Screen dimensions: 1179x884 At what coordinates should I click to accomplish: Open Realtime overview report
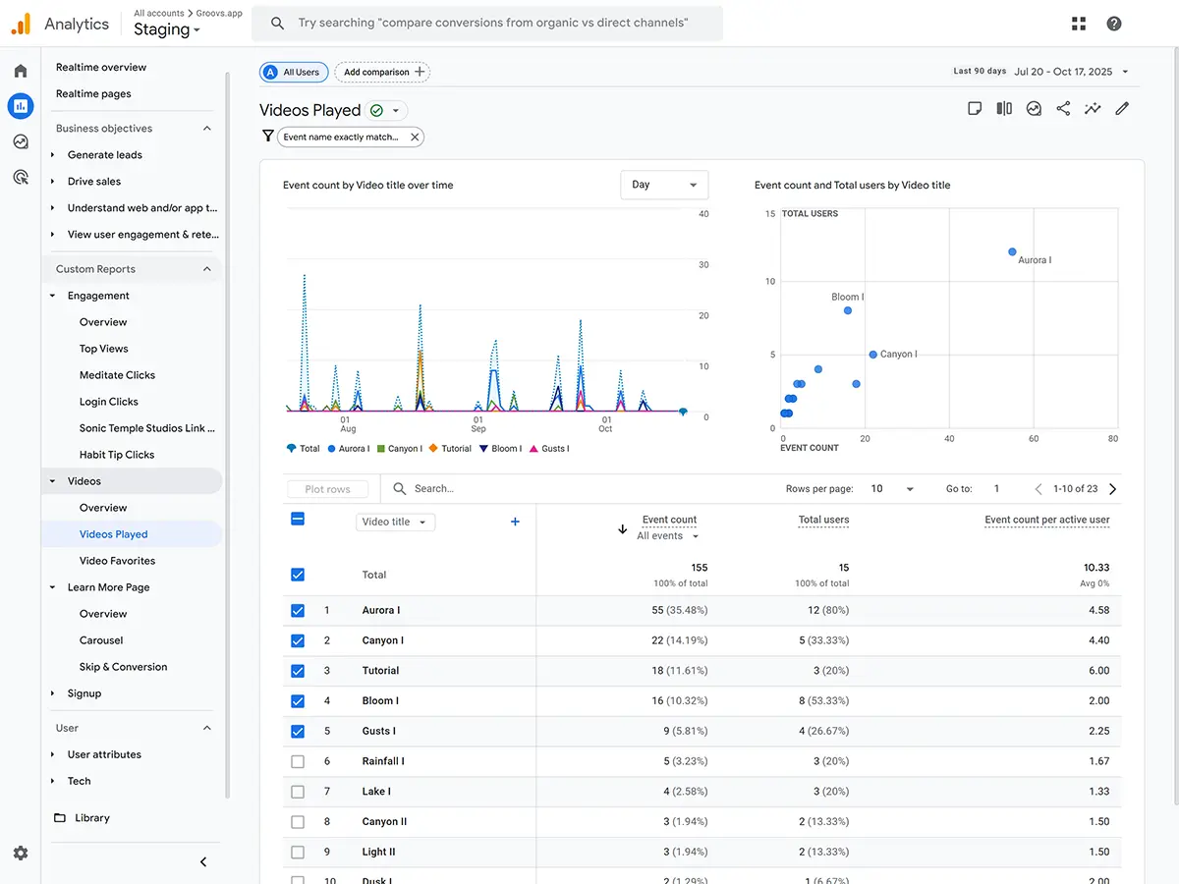pos(101,67)
